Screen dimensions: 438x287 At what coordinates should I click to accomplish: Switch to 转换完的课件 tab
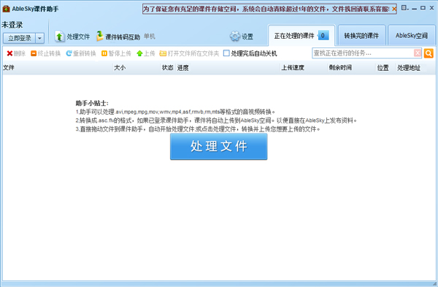click(x=361, y=36)
